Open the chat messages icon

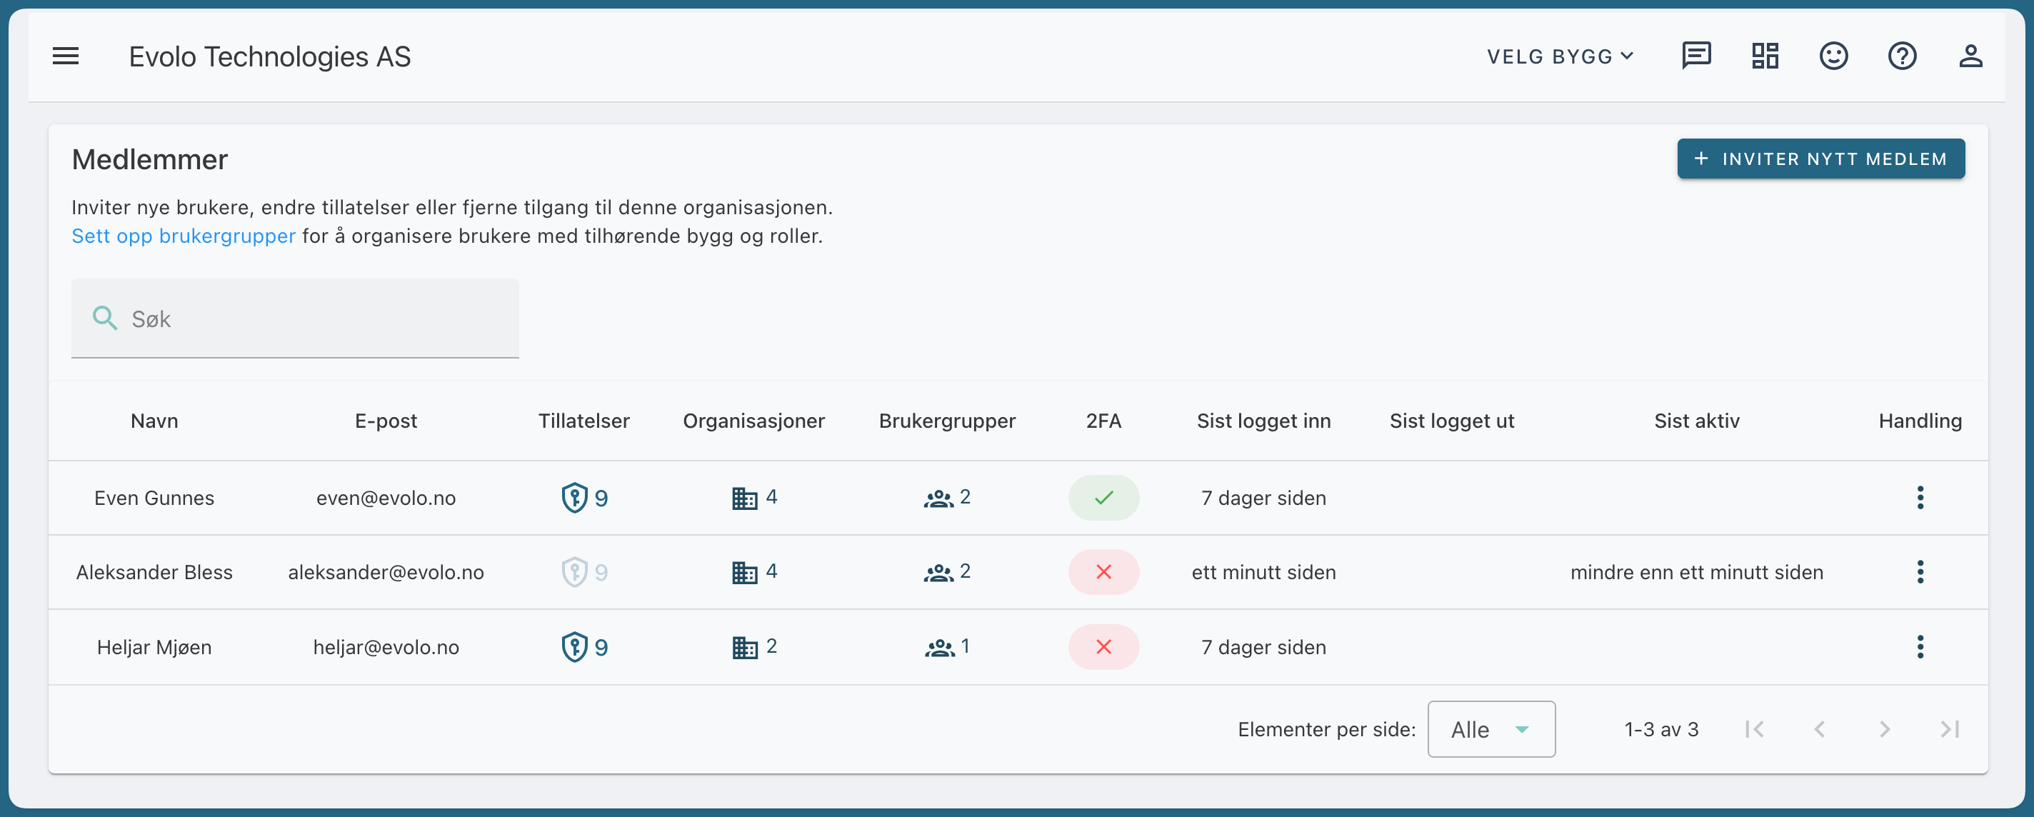(x=1696, y=56)
